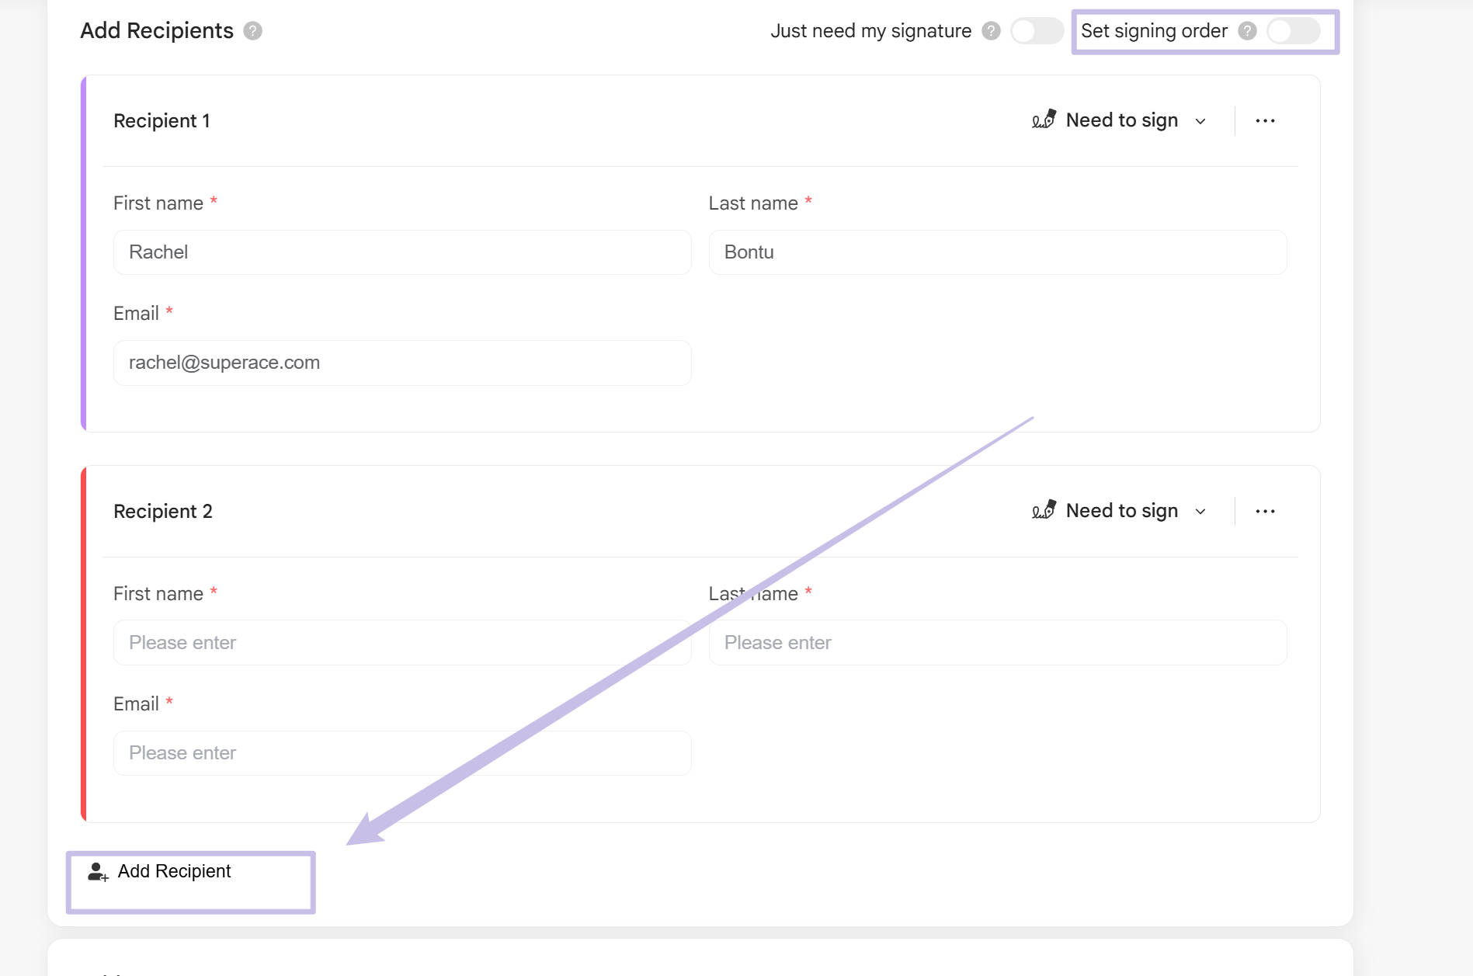
Task: Focus Recipient 2 last name input
Action: pyautogui.click(x=997, y=643)
